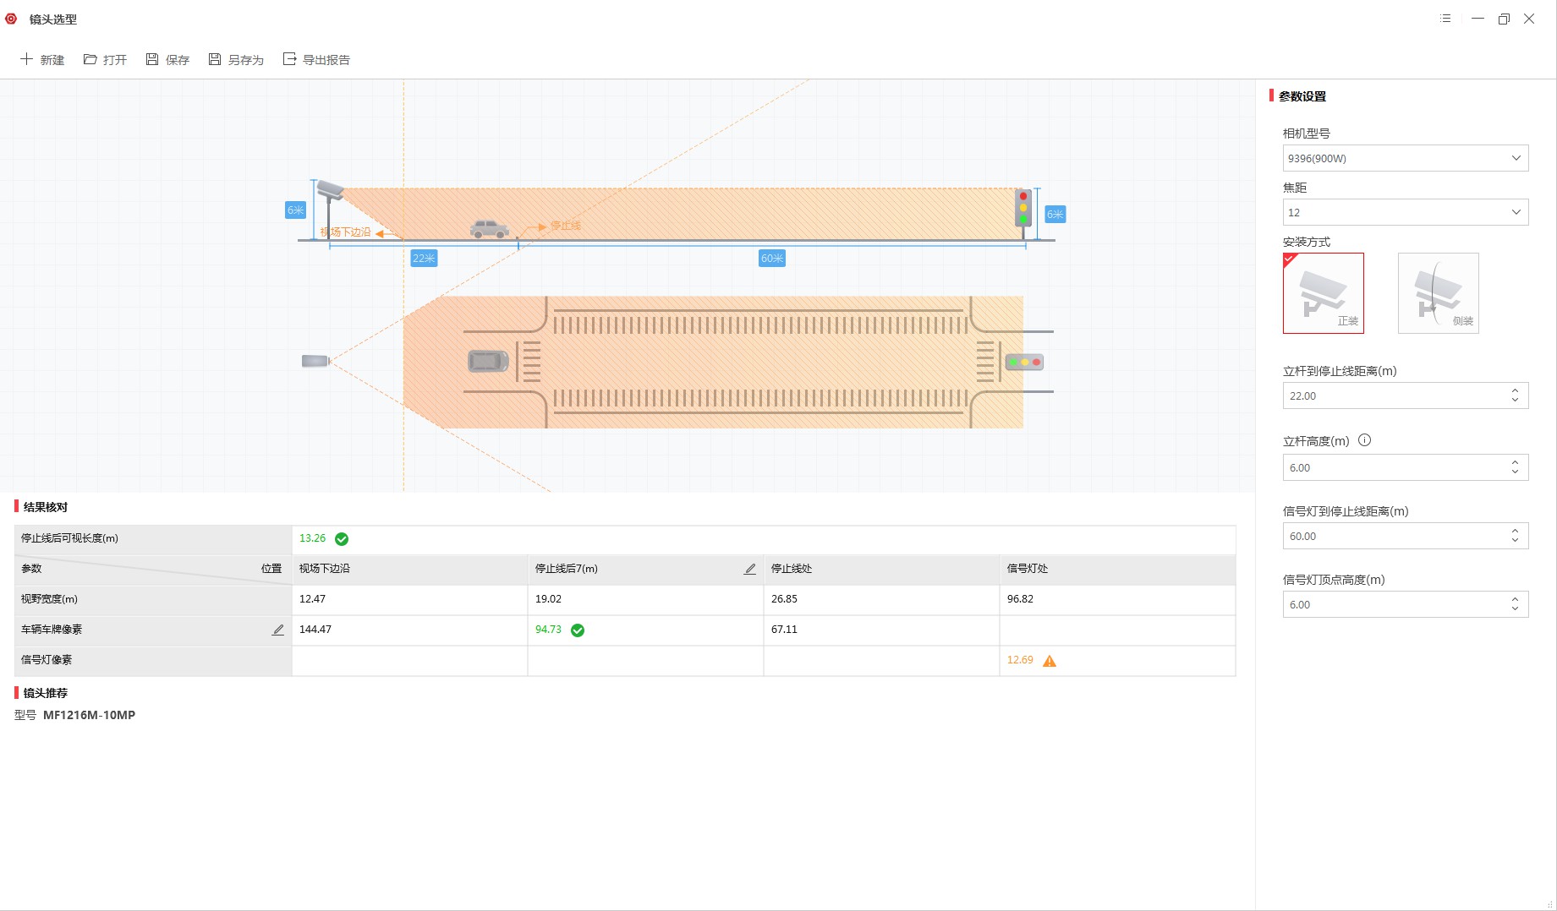Open the 相机型号 dropdown 9396(900W)
The width and height of the screenshot is (1557, 911).
coord(1405,158)
